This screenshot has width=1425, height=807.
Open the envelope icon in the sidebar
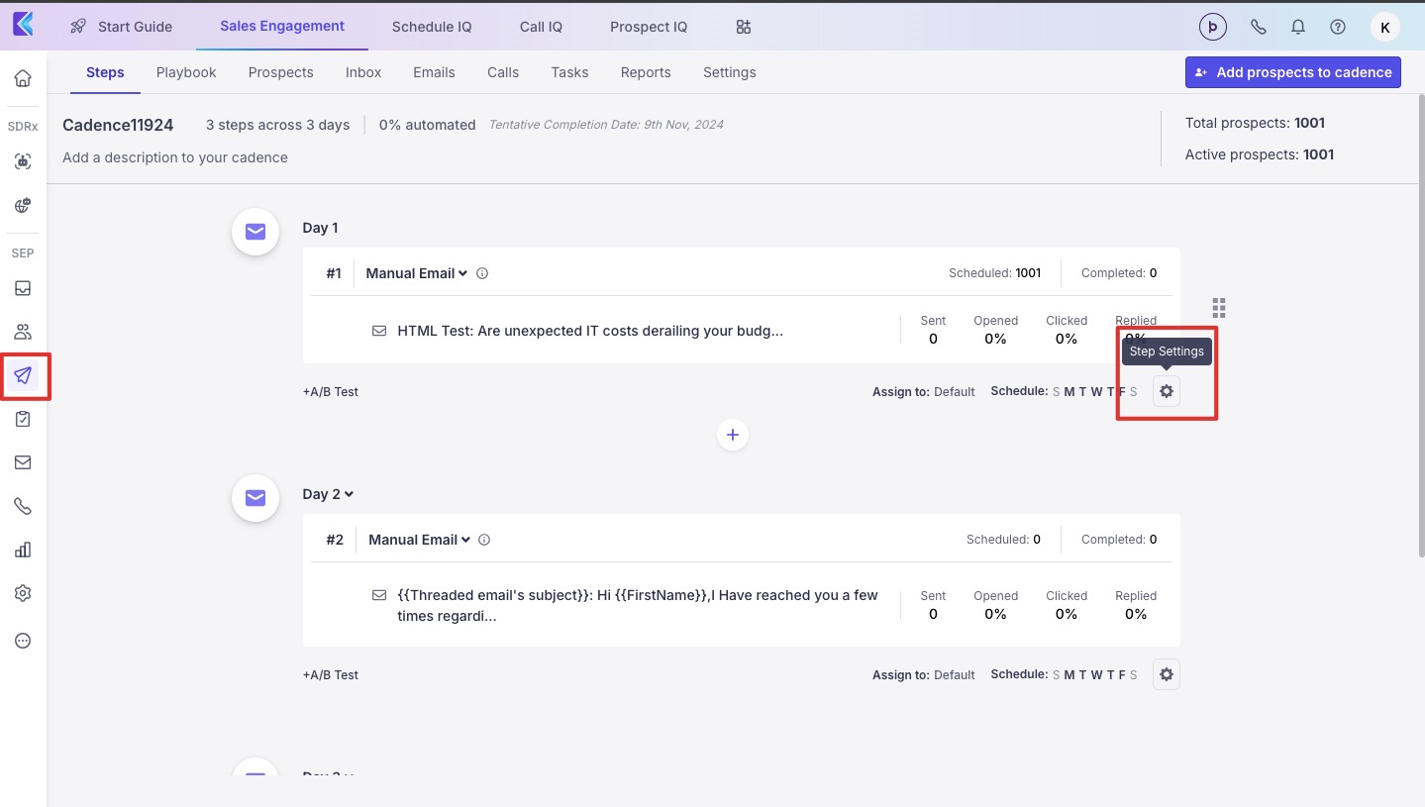(23, 462)
